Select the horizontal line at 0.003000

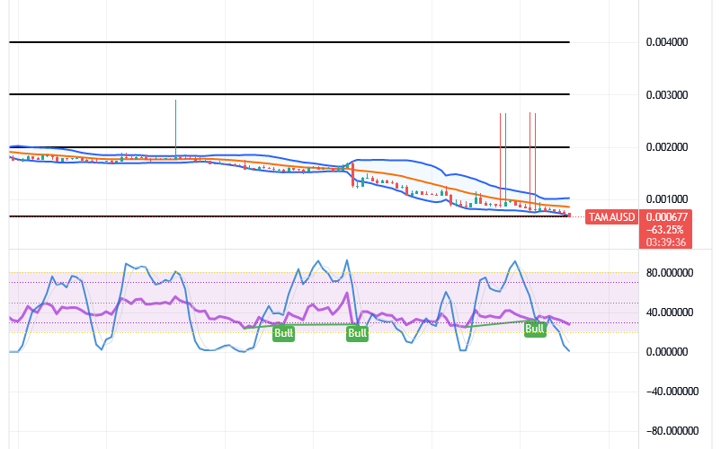pyautogui.click(x=289, y=94)
